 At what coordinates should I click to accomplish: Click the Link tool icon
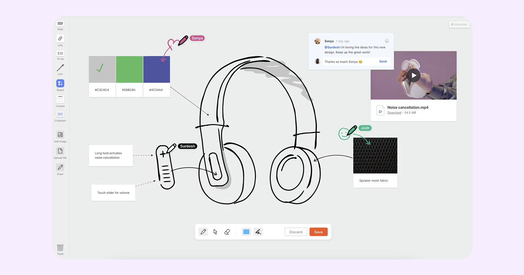[60, 39]
